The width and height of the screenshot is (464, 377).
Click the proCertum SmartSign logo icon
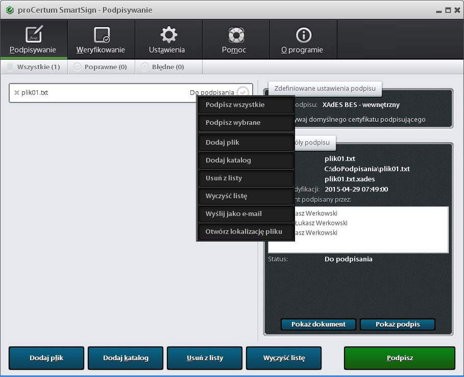click(10, 10)
